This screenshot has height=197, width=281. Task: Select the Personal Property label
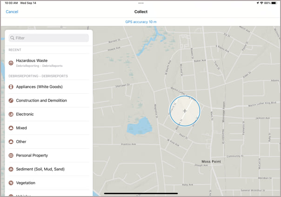coord(32,156)
